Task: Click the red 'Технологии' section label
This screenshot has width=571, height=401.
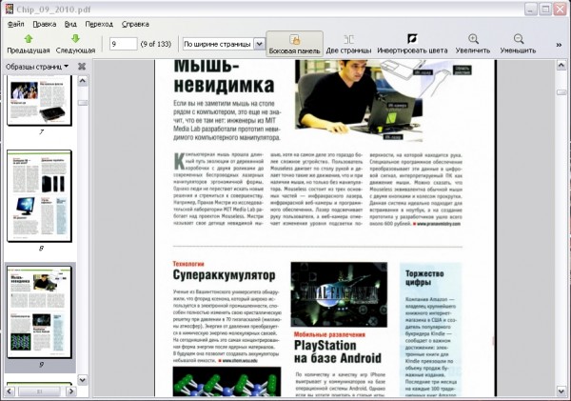Action: 188,264
